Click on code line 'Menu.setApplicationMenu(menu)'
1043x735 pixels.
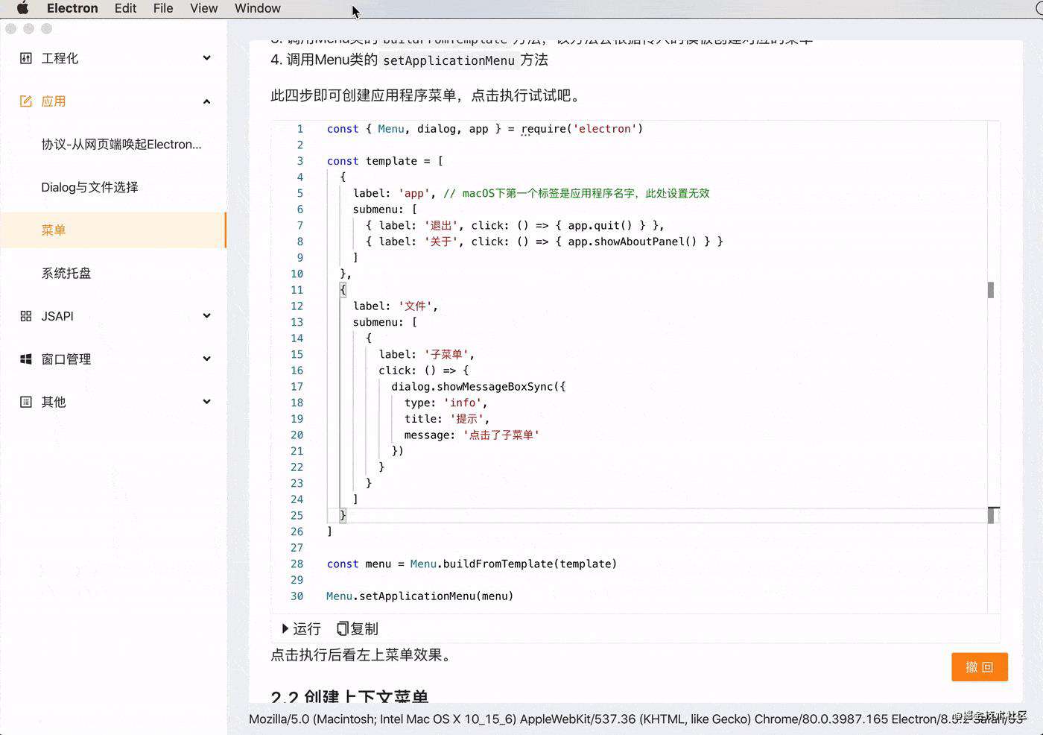click(420, 596)
